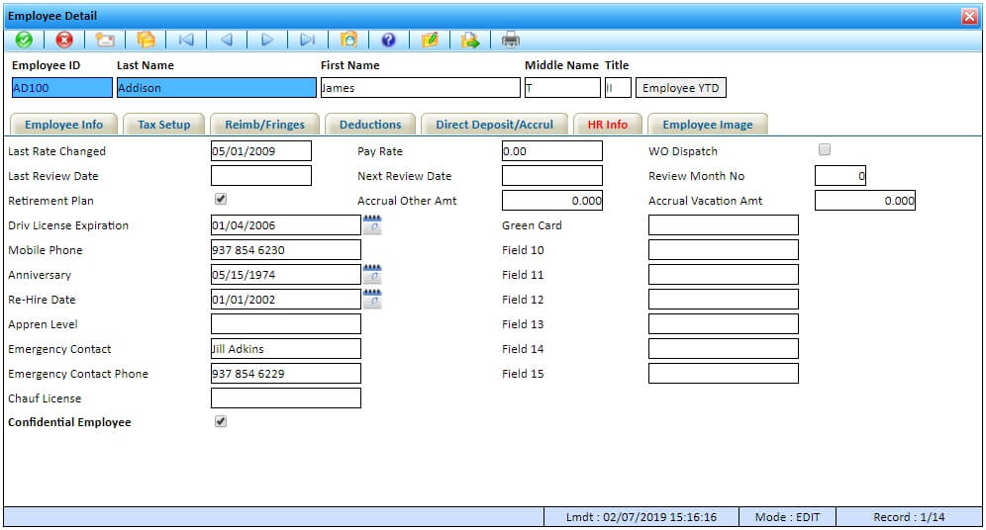
Task: Open the Employee Image tab
Action: pos(708,125)
